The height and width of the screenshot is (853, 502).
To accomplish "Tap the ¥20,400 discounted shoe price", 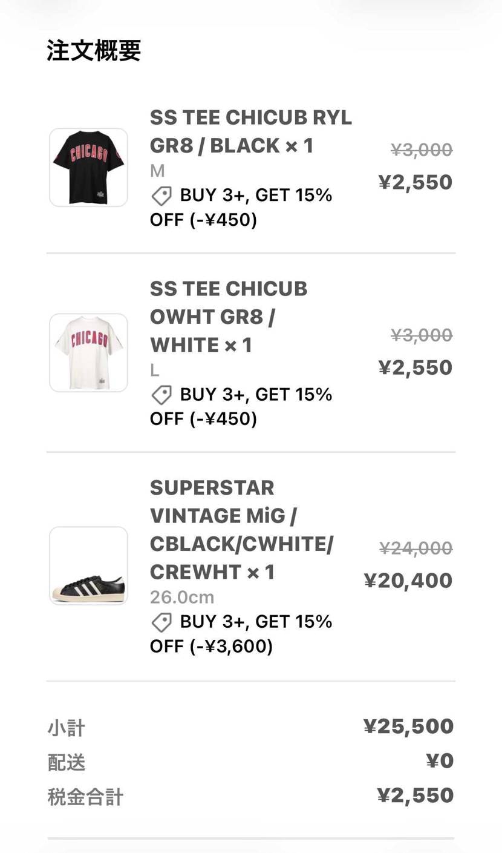I will pyautogui.click(x=408, y=581).
